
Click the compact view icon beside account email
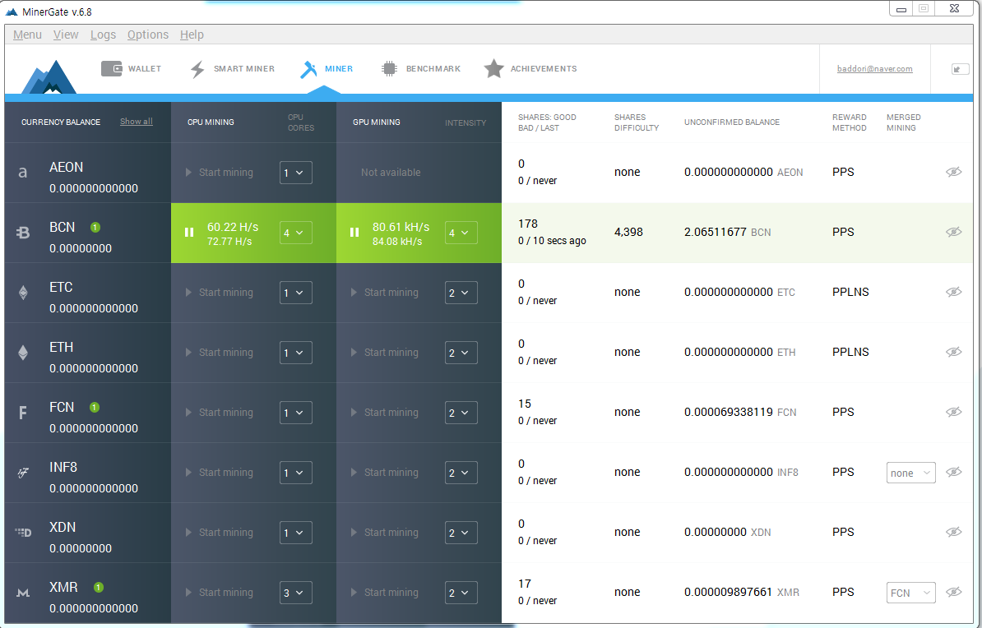click(960, 69)
